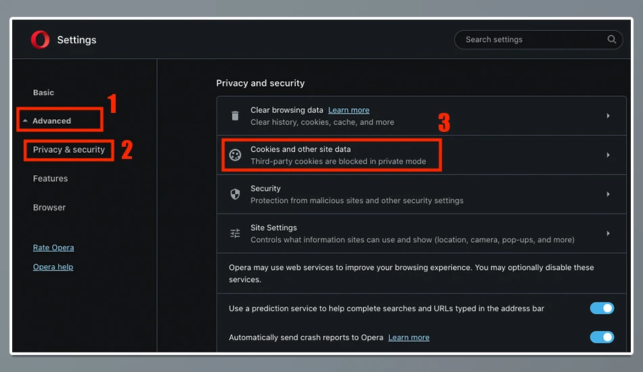
Task: Open Learn more link for crash reports
Action: pyautogui.click(x=409, y=338)
